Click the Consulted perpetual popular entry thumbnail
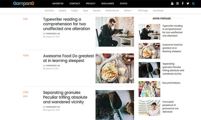The height and width of the screenshot is (120, 201). click(149, 108)
